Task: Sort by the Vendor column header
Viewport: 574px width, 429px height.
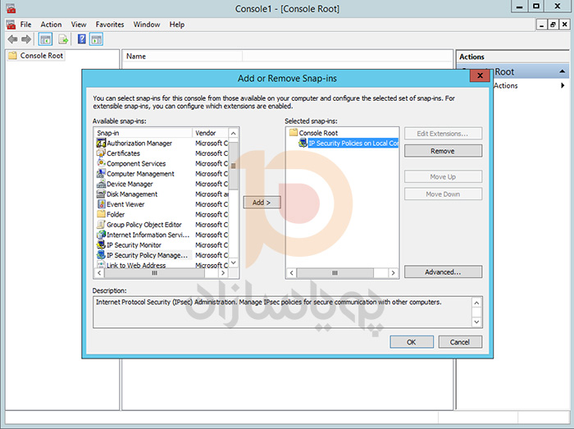Action: [x=209, y=133]
